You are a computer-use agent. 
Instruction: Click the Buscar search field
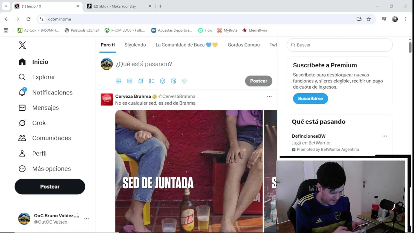tap(340, 45)
